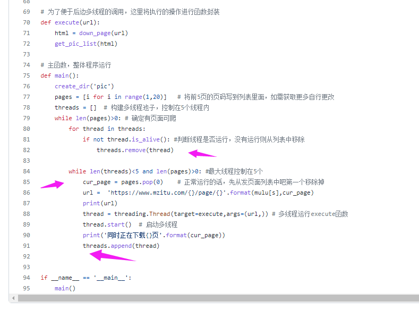The height and width of the screenshot is (309, 419).
Task: Click 'while len(threads)<5 and len(pages)>0:' code
Action: click(135, 171)
